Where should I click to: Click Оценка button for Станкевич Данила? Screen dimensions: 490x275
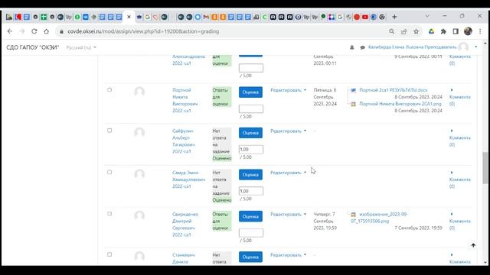[250, 257]
